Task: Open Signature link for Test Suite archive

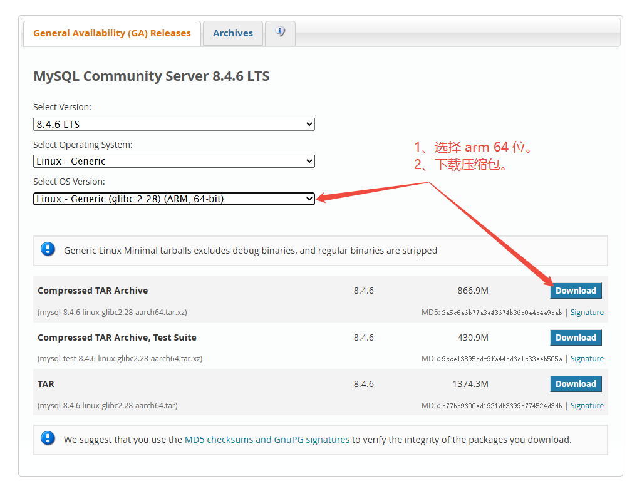Action: (587, 359)
